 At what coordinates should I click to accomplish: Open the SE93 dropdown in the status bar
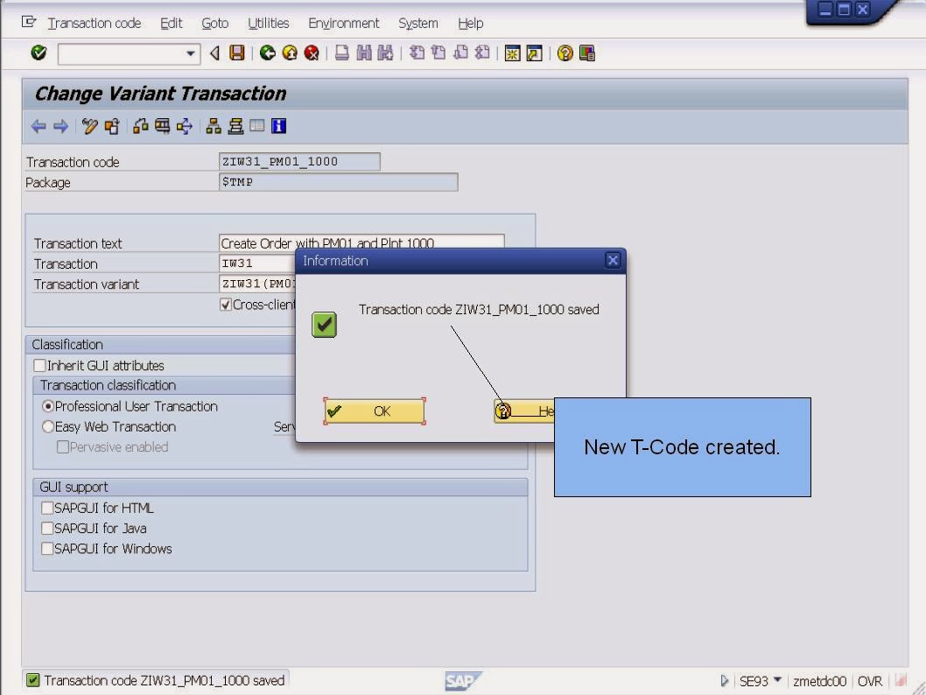point(777,680)
